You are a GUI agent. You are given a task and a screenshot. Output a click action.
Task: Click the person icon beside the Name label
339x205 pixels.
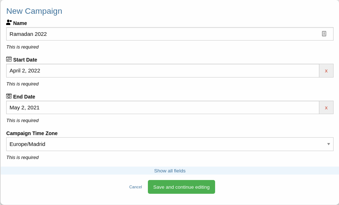[9, 22]
